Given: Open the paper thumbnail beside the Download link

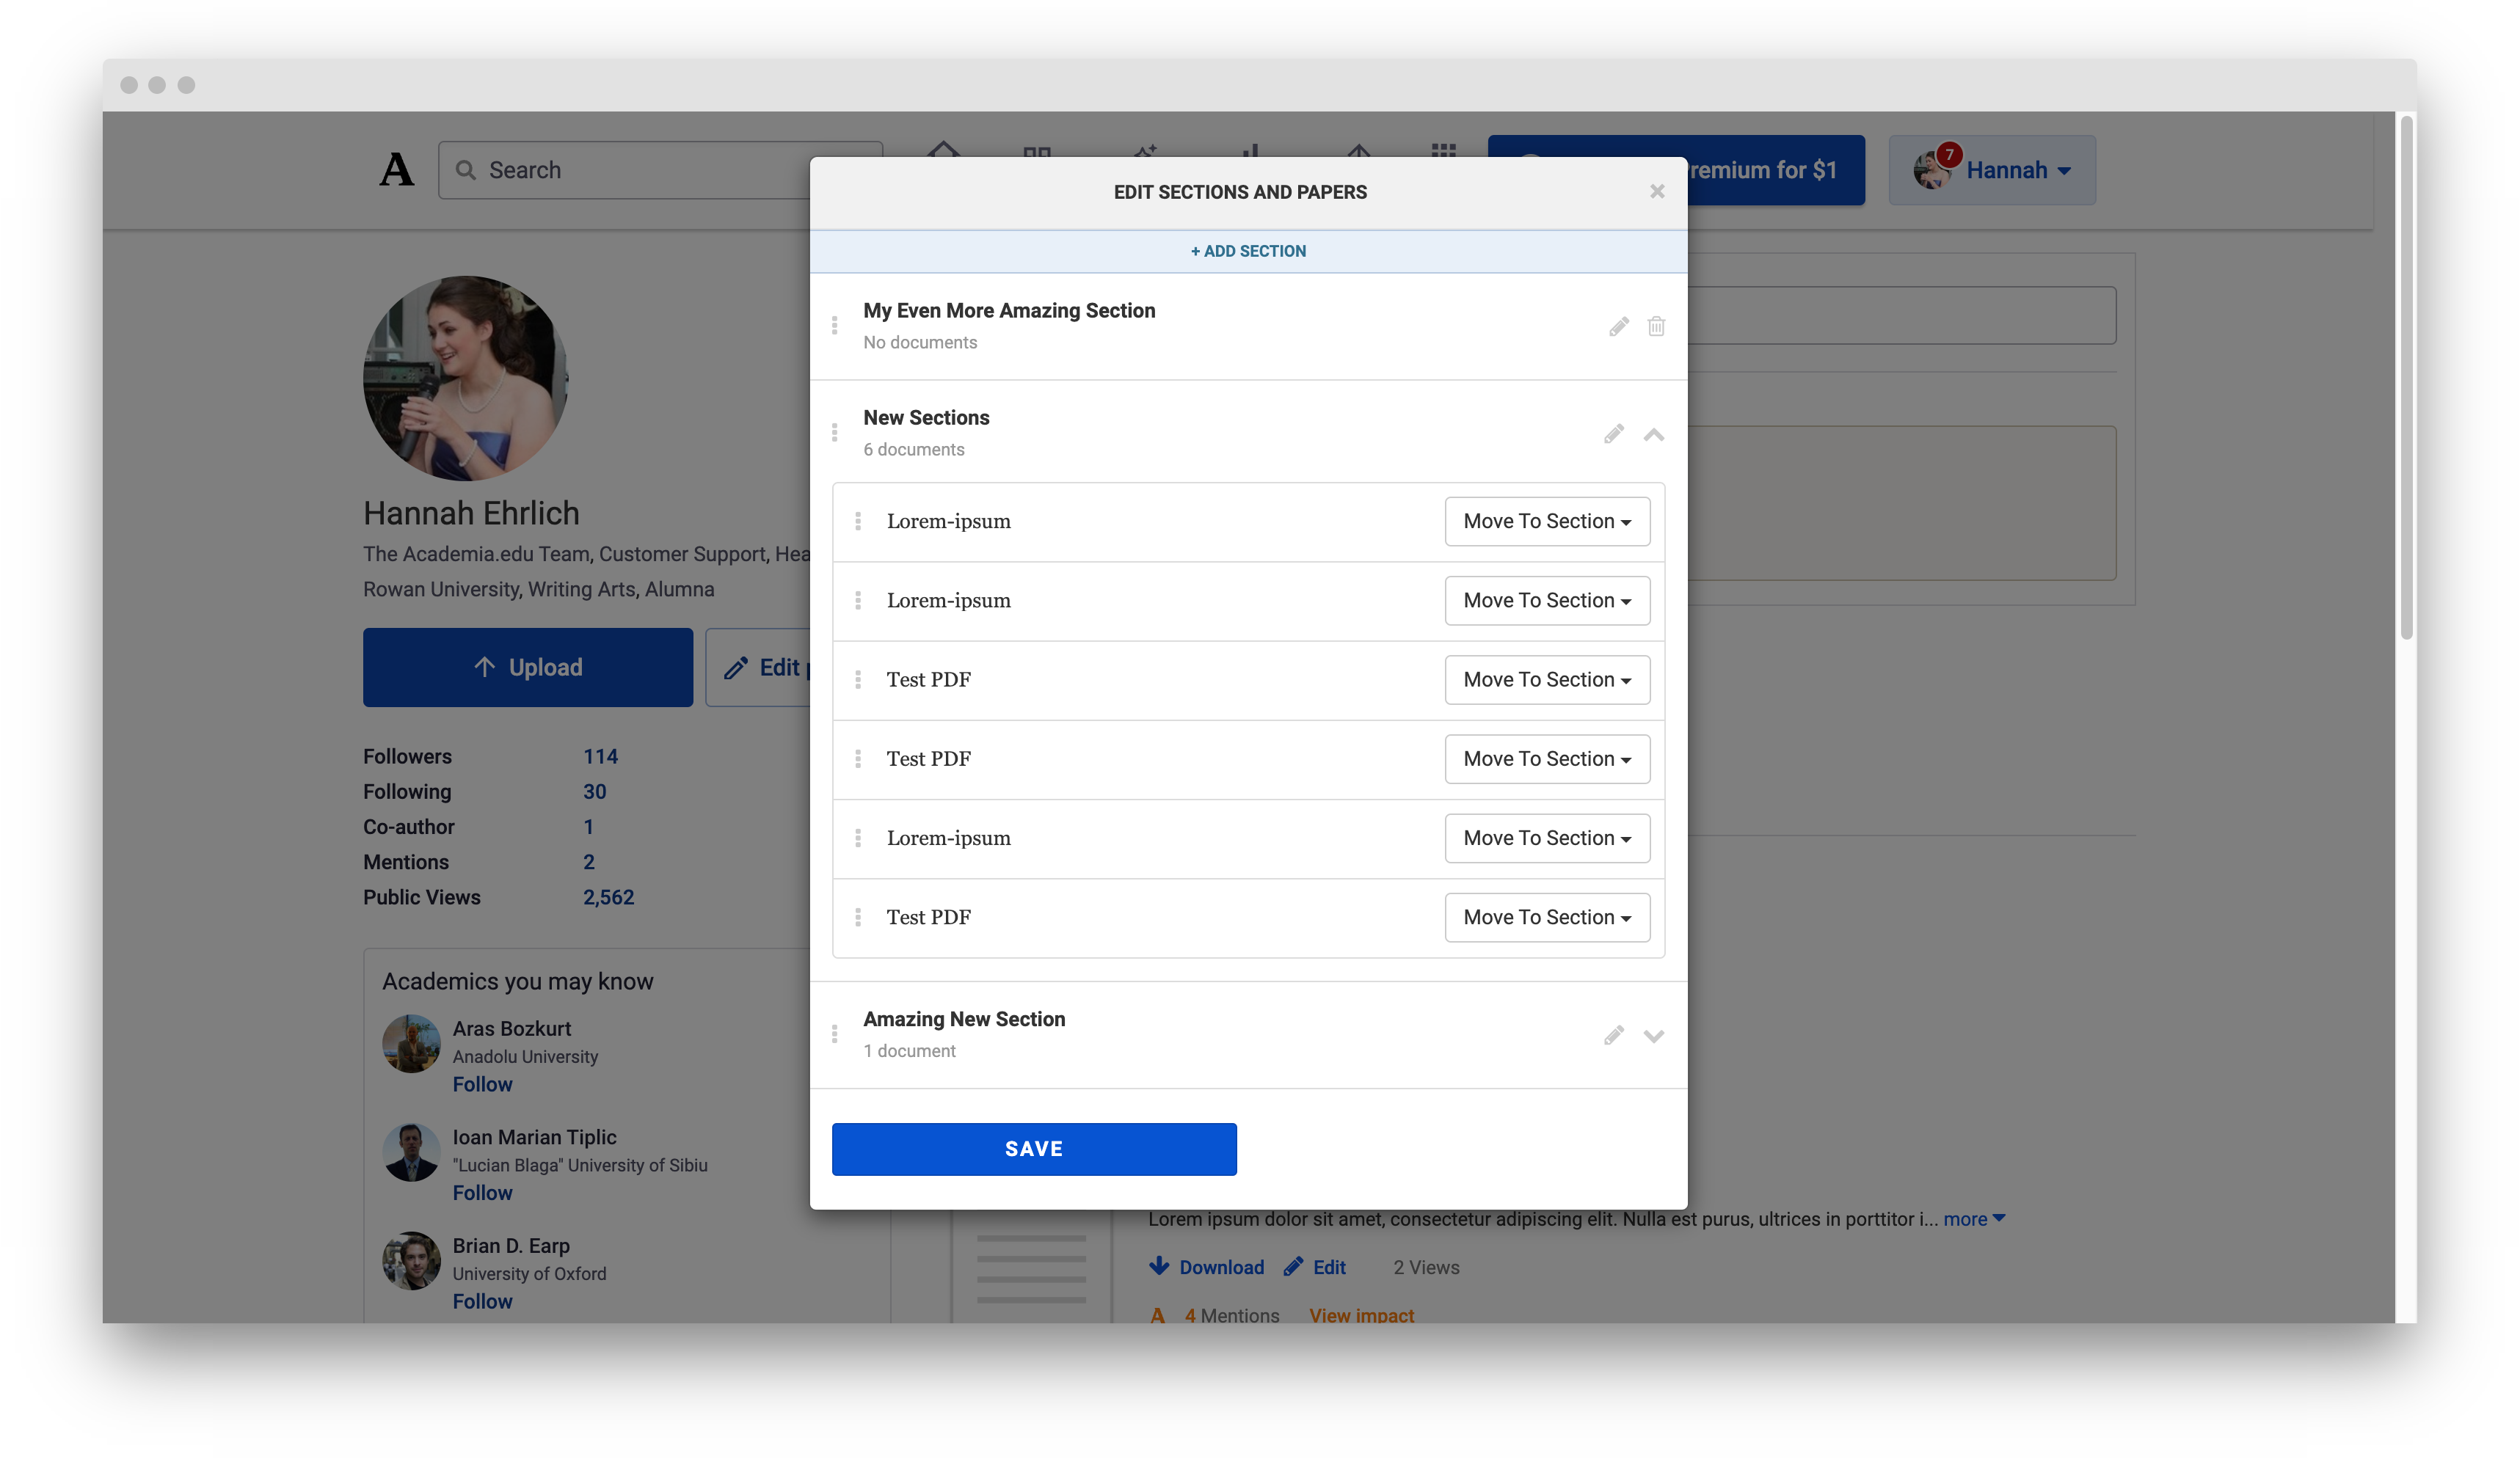Looking at the screenshot, I should (1031, 1267).
